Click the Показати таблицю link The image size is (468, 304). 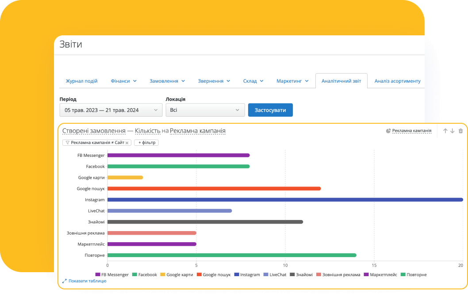coord(87,281)
